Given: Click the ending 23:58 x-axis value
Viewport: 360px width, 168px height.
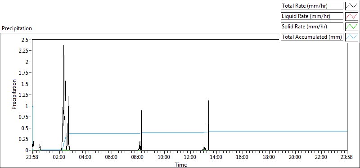Looking at the screenshot, I should (x=347, y=158).
